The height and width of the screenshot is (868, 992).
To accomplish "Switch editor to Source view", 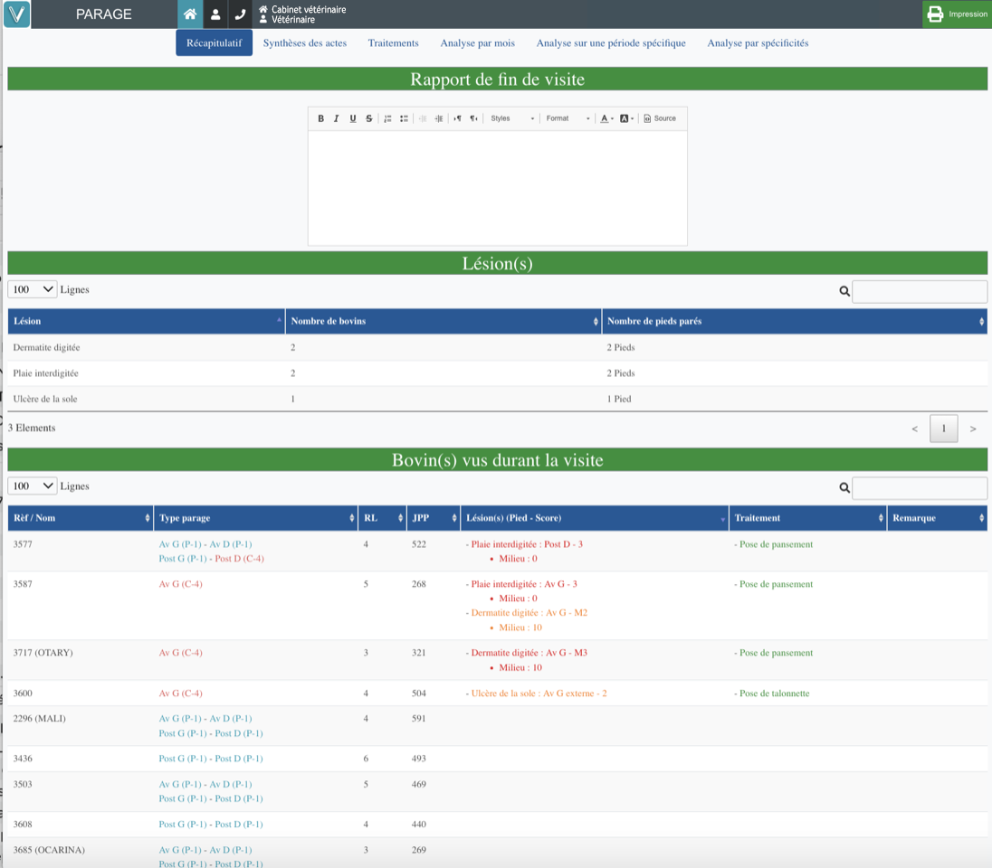I will tap(660, 118).
